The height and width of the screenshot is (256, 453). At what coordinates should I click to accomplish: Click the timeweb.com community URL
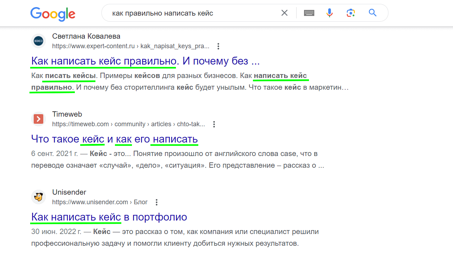tap(128, 124)
